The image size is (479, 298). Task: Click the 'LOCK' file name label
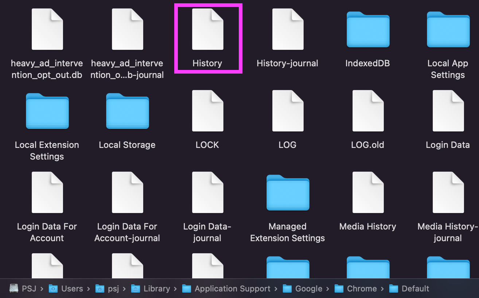207,145
